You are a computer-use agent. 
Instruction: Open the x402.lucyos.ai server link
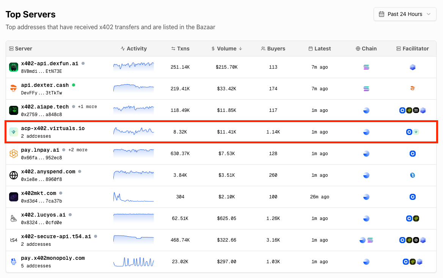(43, 215)
